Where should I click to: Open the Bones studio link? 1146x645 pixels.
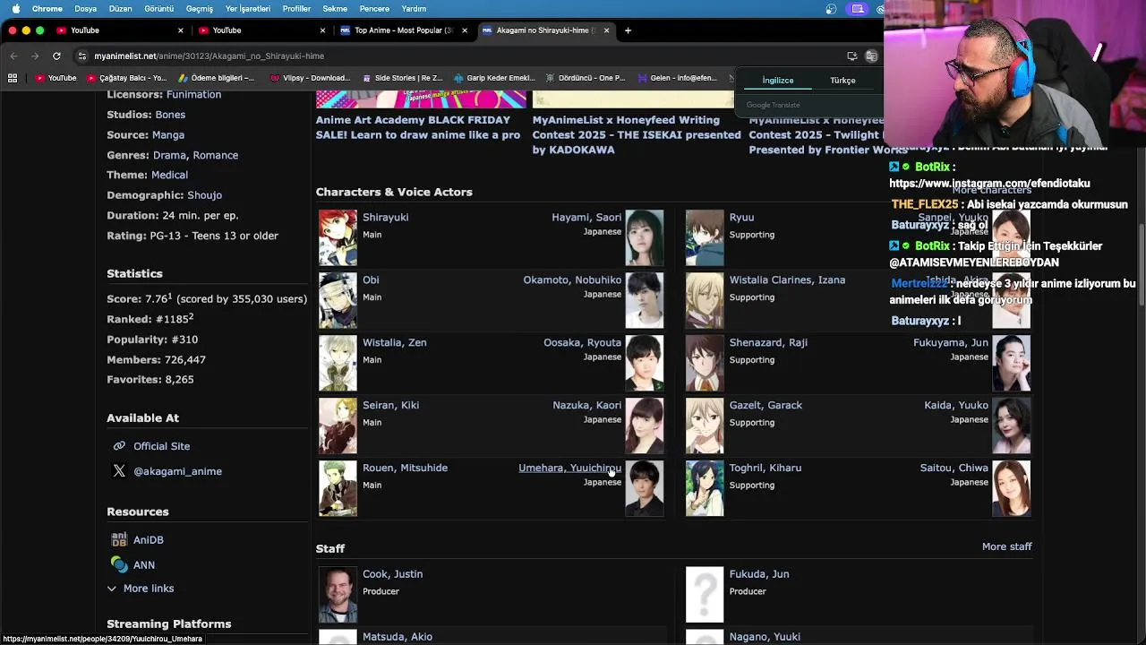pyautogui.click(x=170, y=115)
